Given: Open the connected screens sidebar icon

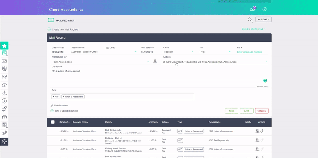Looking at the screenshot, I should coord(4,109).
